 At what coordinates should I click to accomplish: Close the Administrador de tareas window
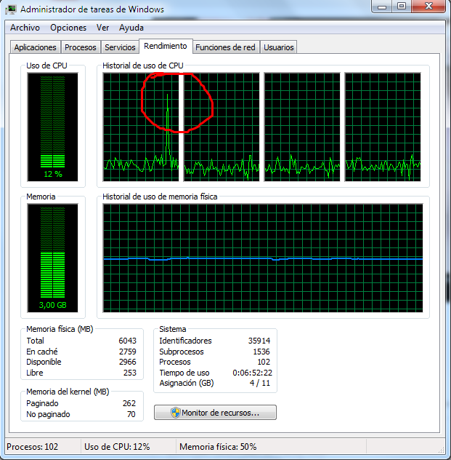pyautogui.click(x=428, y=6)
